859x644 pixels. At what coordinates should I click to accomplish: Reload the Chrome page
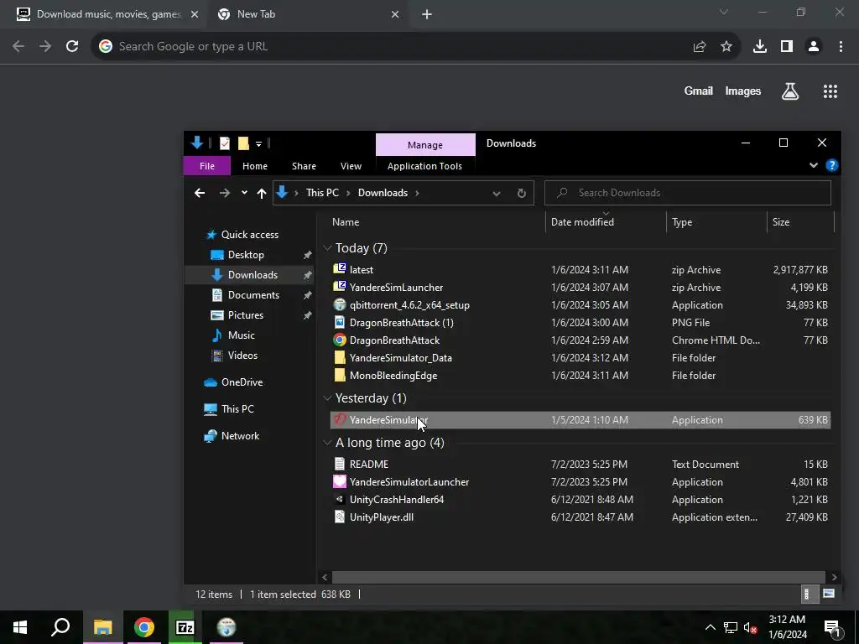point(72,47)
